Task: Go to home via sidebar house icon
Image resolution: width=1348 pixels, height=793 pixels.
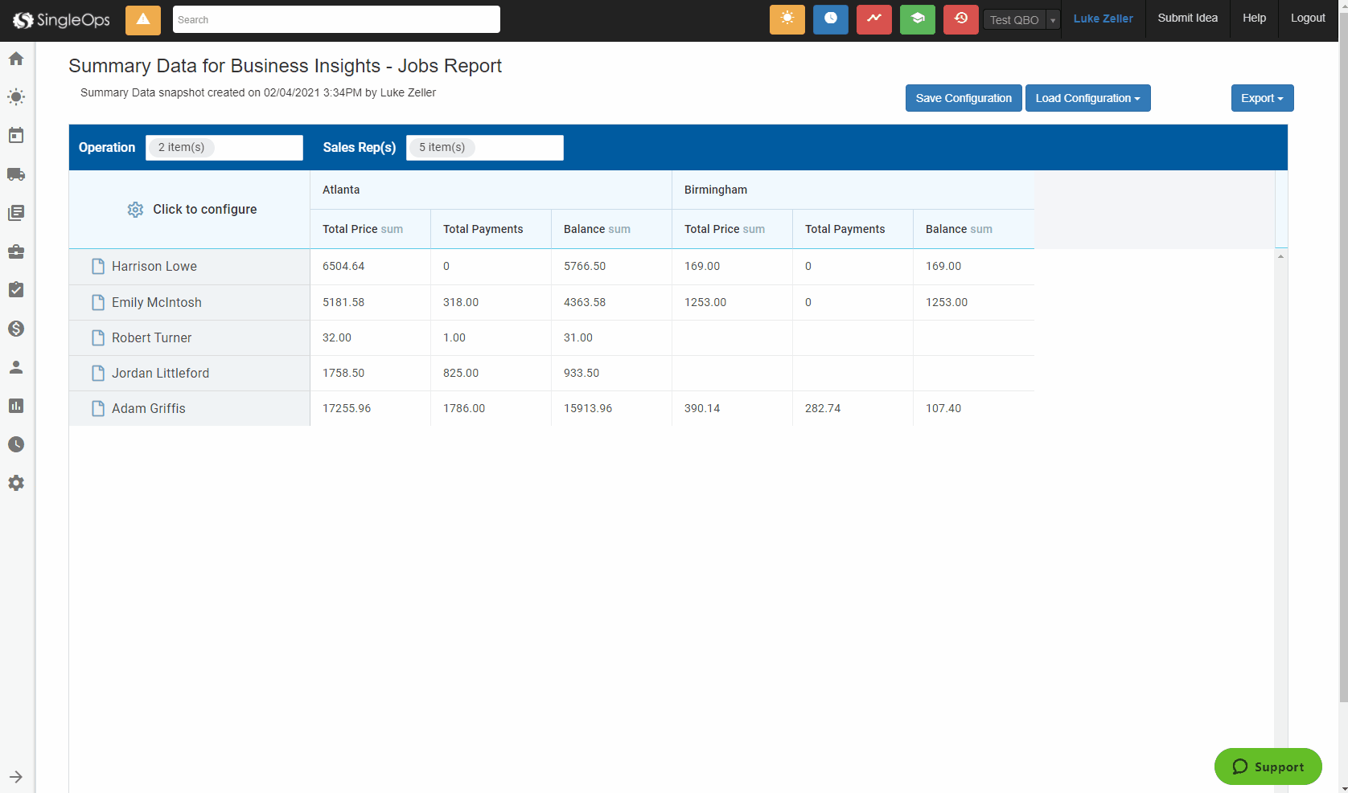Action: [x=16, y=59]
